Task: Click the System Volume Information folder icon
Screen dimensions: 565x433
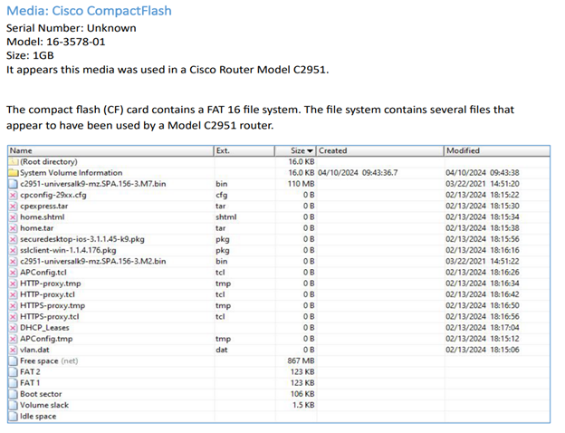Action: tap(14, 172)
